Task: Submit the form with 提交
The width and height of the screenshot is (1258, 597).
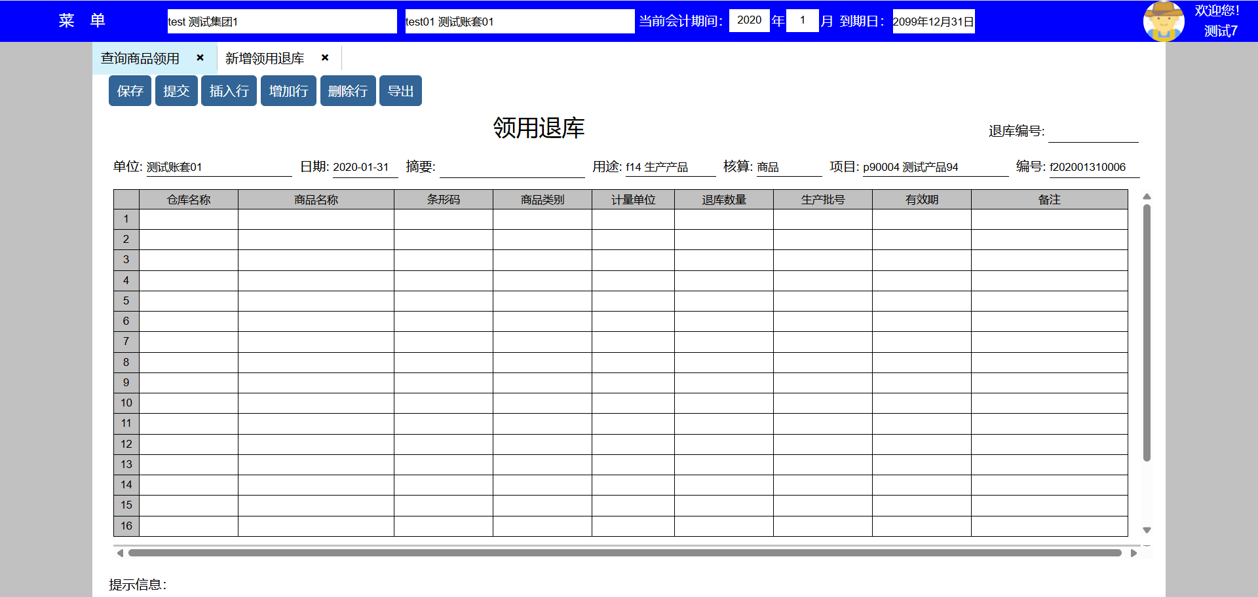Action: pos(176,91)
